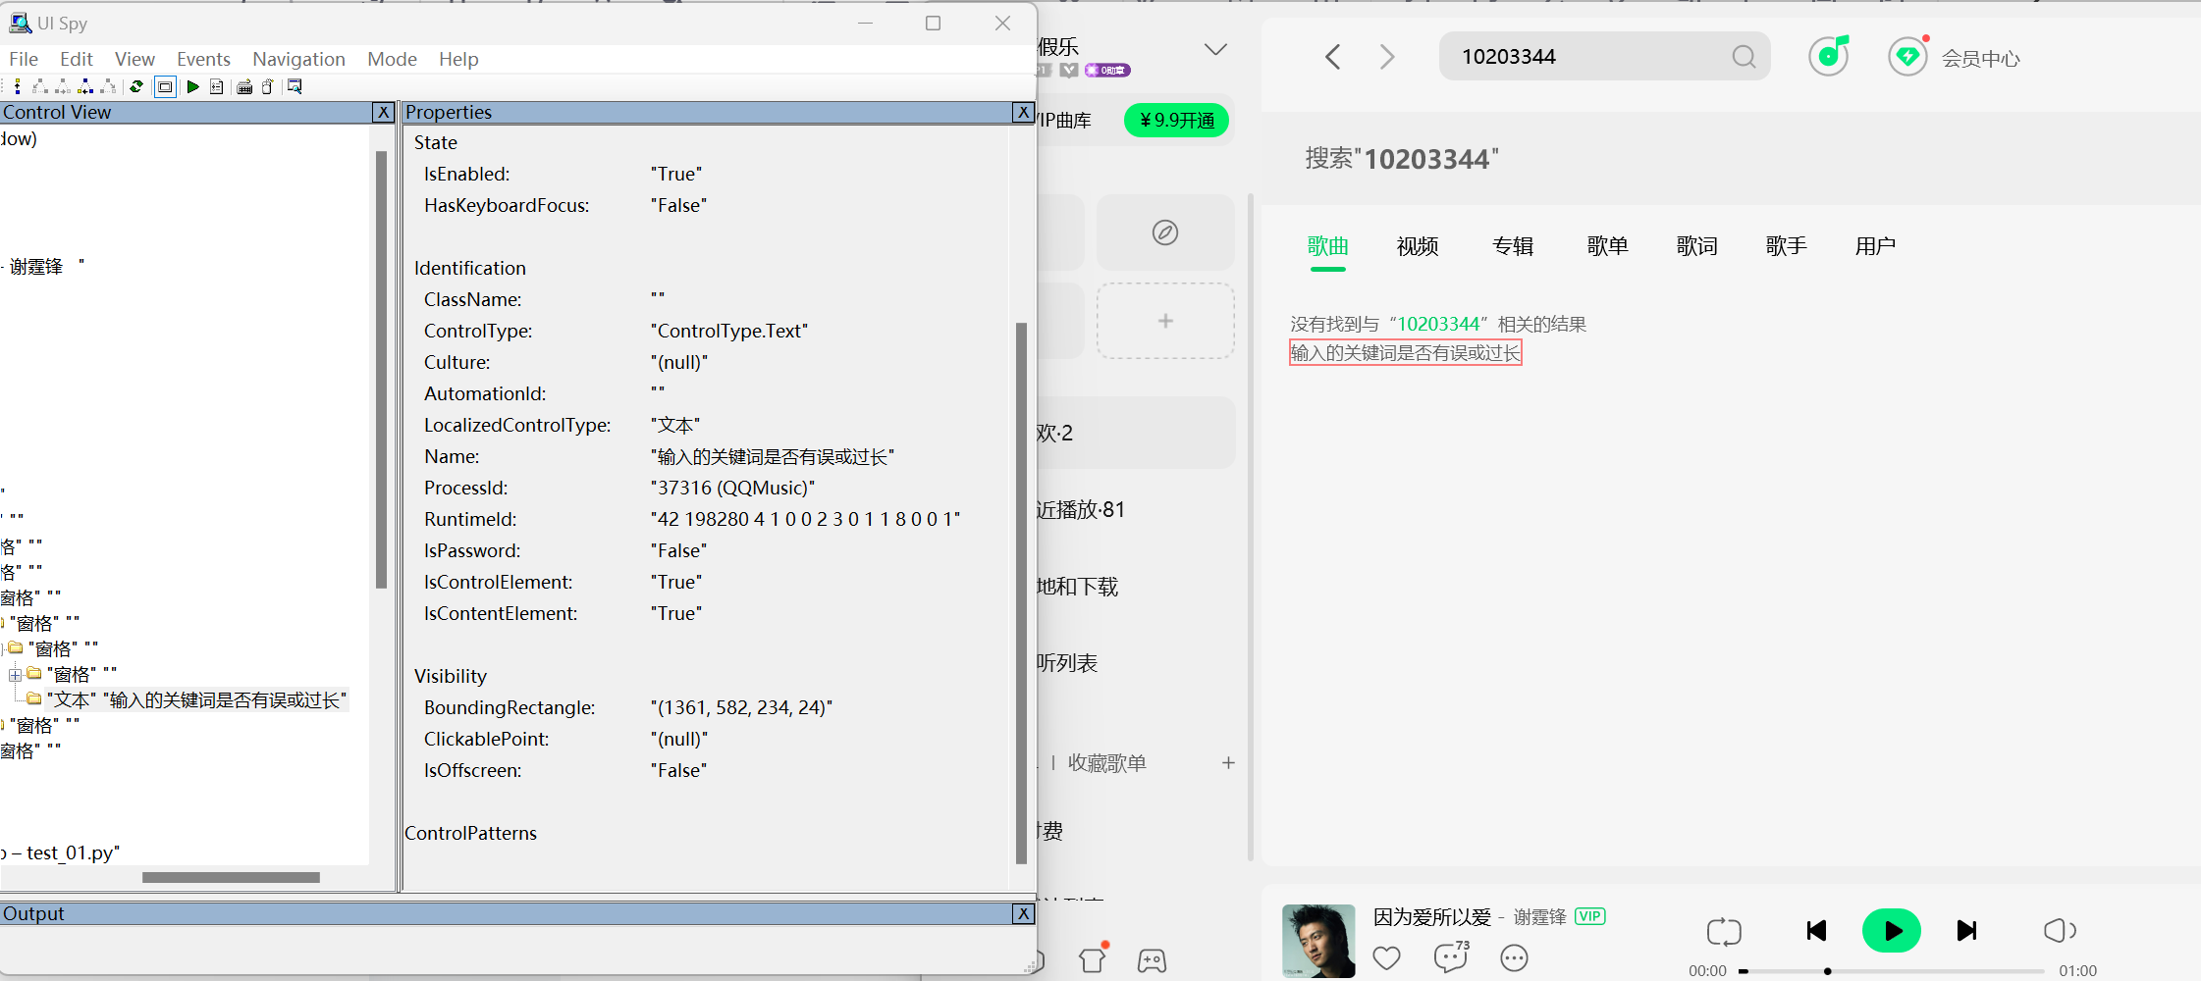Click the ¥9.9开通 green button
This screenshot has height=981, width=2201.
1176,120
